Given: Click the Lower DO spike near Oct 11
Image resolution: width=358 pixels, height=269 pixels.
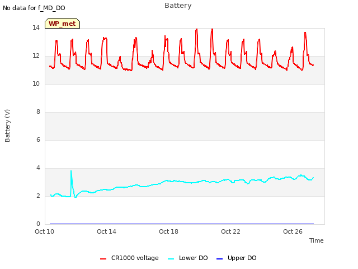Looking at the screenshot, I should point(71,171).
